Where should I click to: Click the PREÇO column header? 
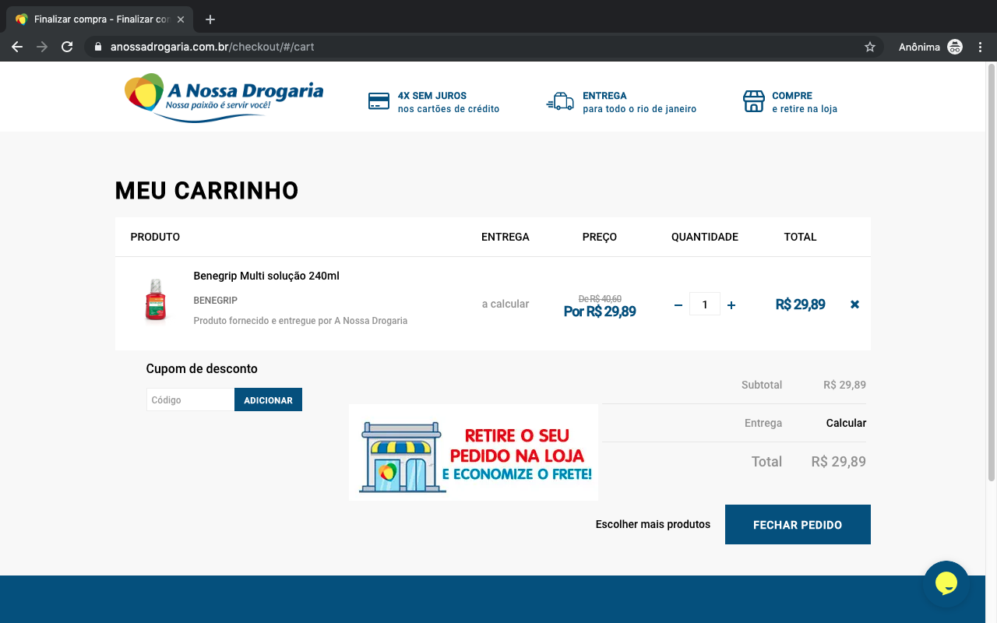[x=600, y=237]
